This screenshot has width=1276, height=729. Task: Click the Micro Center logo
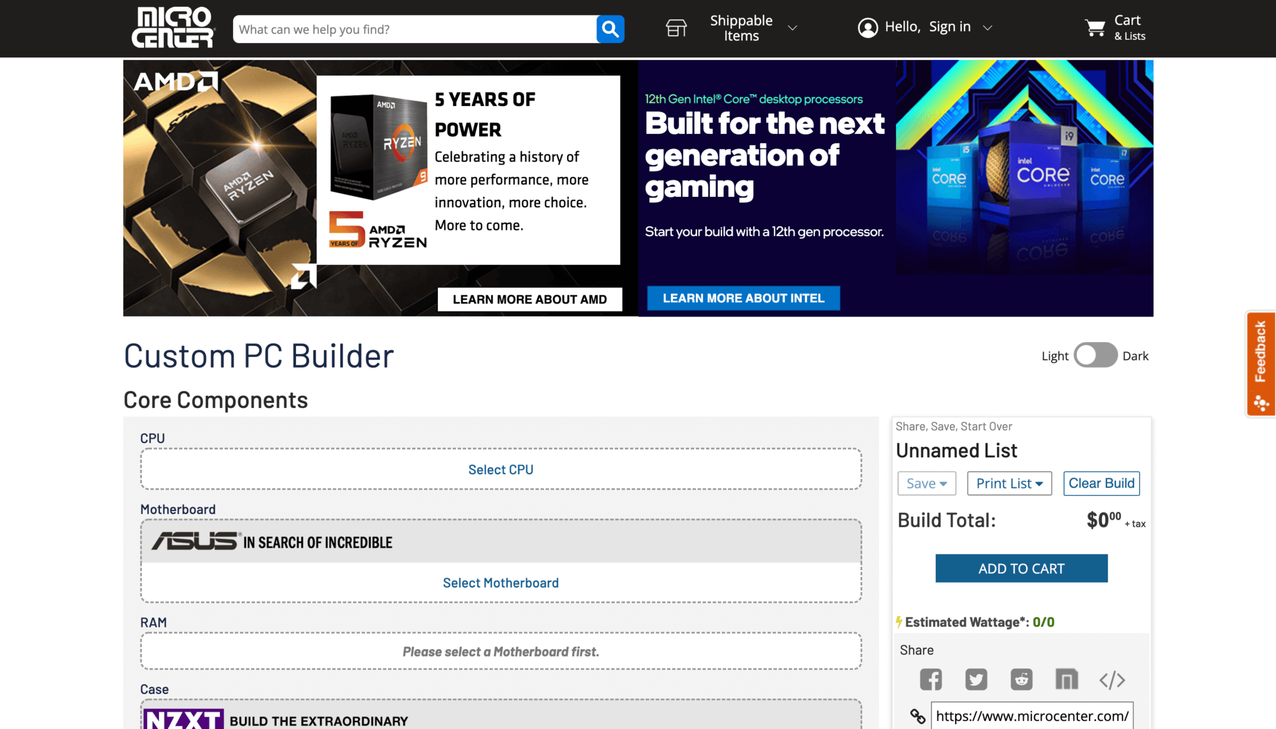coord(173,27)
